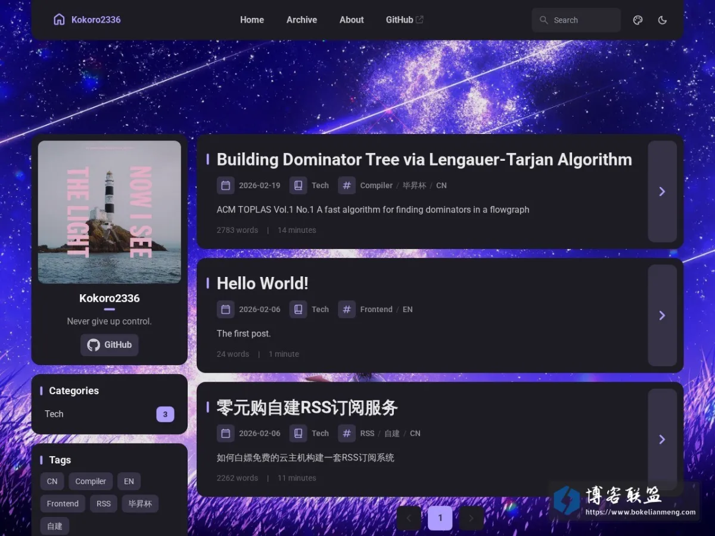Click the home icon beside Kokoro2336
Image resolution: width=715 pixels, height=536 pixels.
coord(59,20)
